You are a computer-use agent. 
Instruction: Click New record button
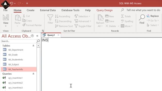click(110, 16)
